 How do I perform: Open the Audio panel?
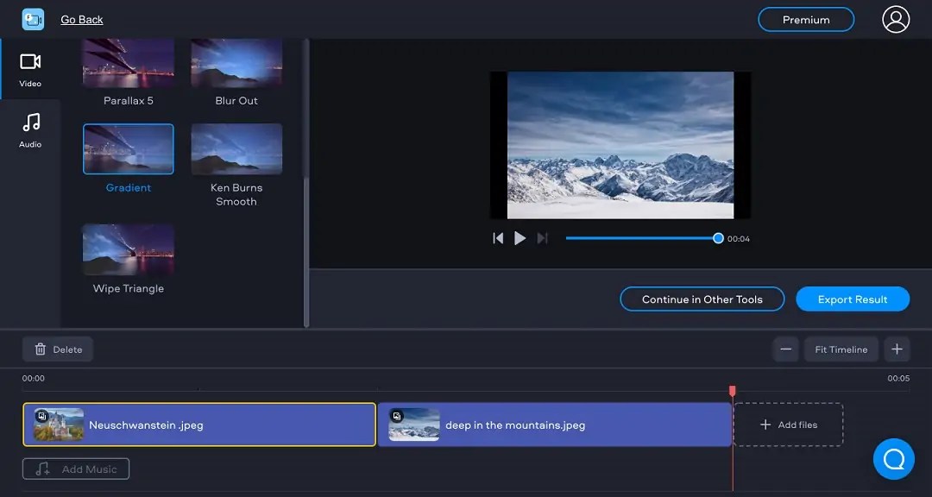(29, 129)
